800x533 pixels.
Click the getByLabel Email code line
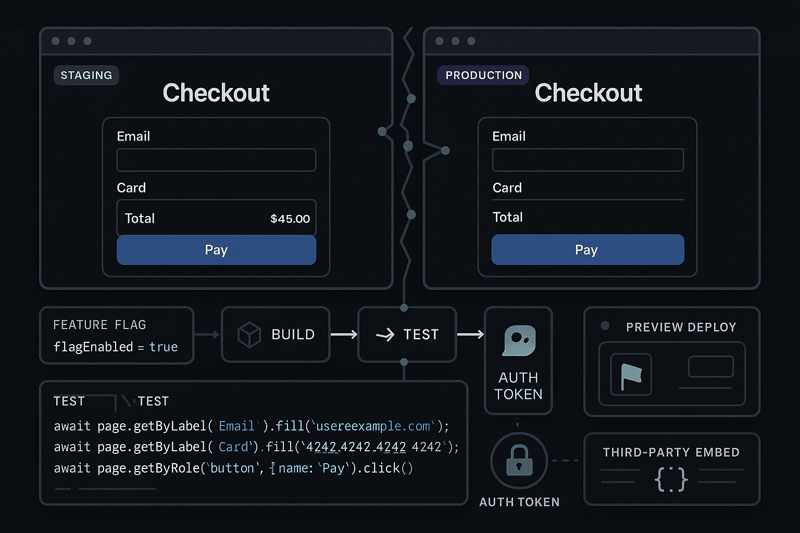[252, 426]
